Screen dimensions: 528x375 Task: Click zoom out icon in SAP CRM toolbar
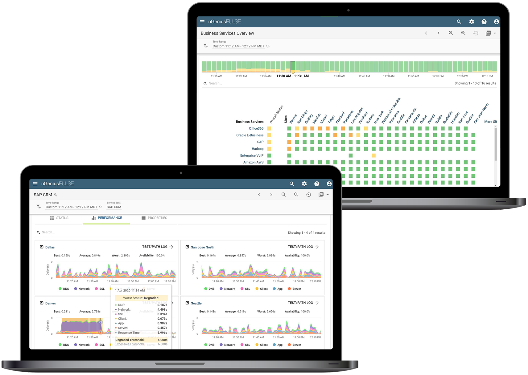(x=296, y=195)
